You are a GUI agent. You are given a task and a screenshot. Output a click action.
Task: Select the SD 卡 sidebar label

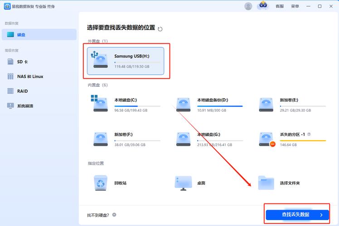(23, 62)
